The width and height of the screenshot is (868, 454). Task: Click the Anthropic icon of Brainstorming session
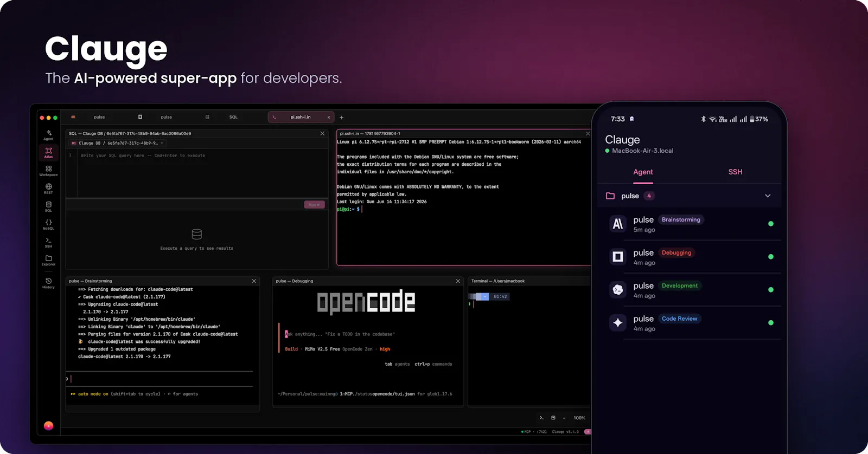tap(618, 224)
